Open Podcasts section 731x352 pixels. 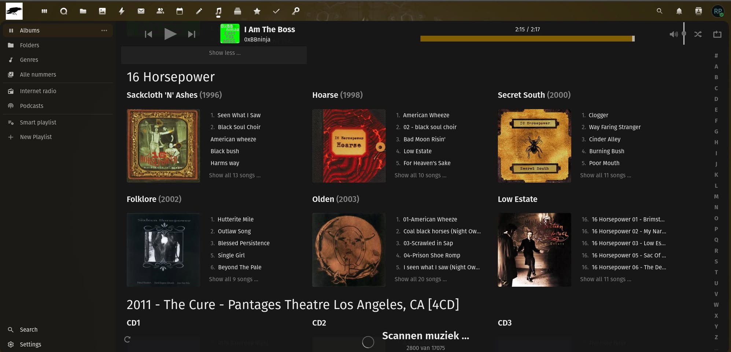[58, 106]
